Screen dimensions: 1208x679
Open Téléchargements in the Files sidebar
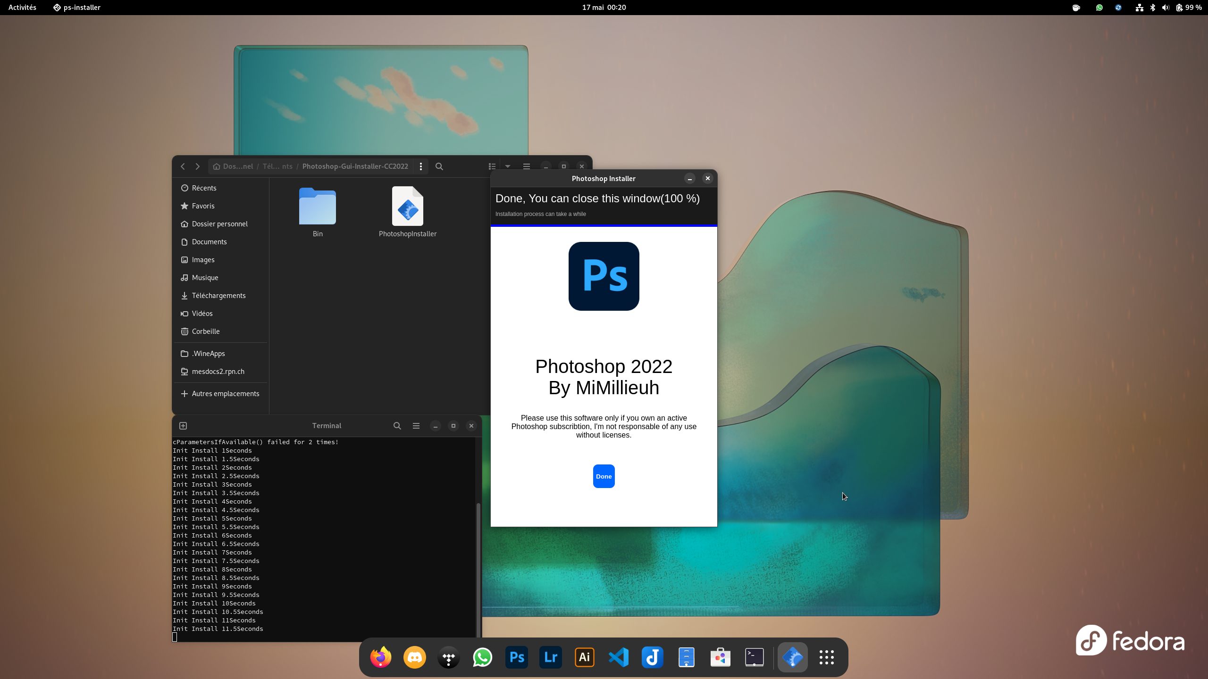click(x=220, y=296)
